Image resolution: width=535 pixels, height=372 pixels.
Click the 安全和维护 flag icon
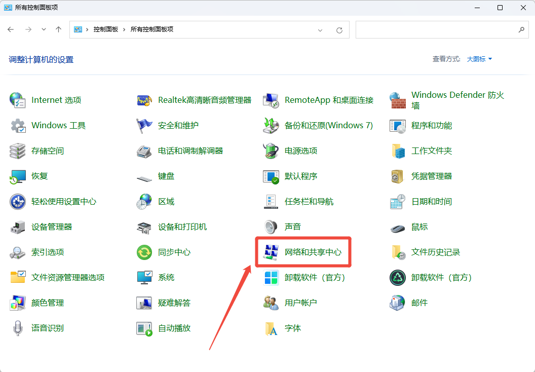pos(144,126)
